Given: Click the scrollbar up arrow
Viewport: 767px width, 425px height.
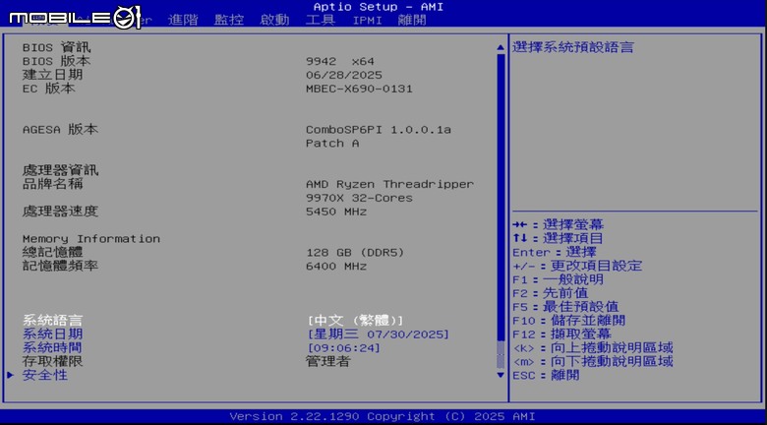Looking at the screenshot, I should pos(501,47).
